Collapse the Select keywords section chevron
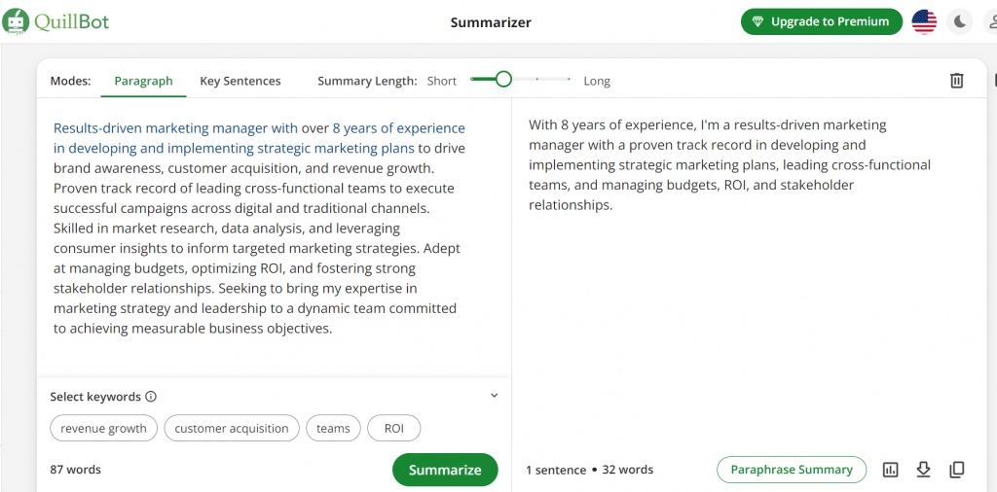This screenshot has width=997, height=492. pyautogui.click(x=494, y=396)
